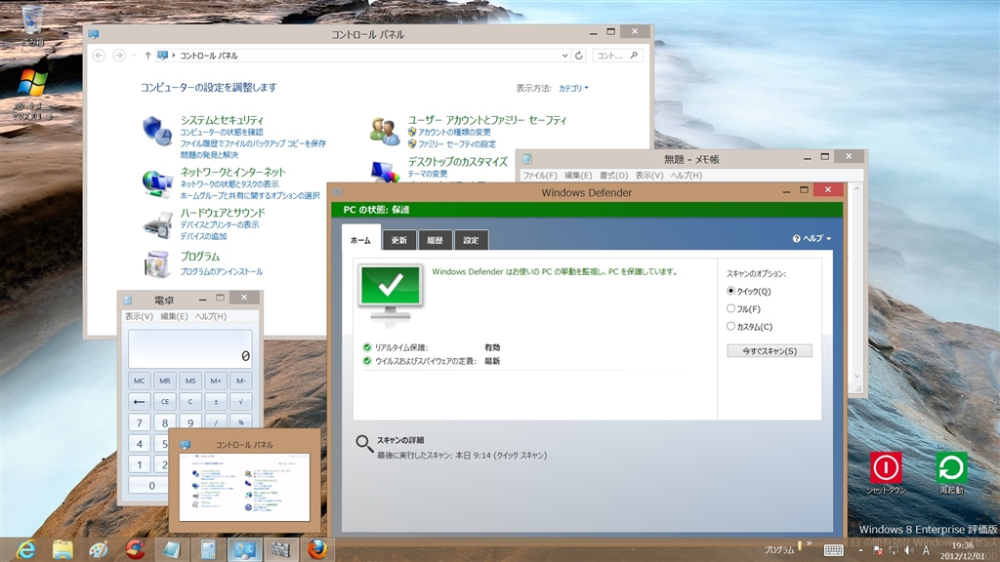Switch to the 更新 tab in Defender
1000x562 pixels.
coord(399,240)
